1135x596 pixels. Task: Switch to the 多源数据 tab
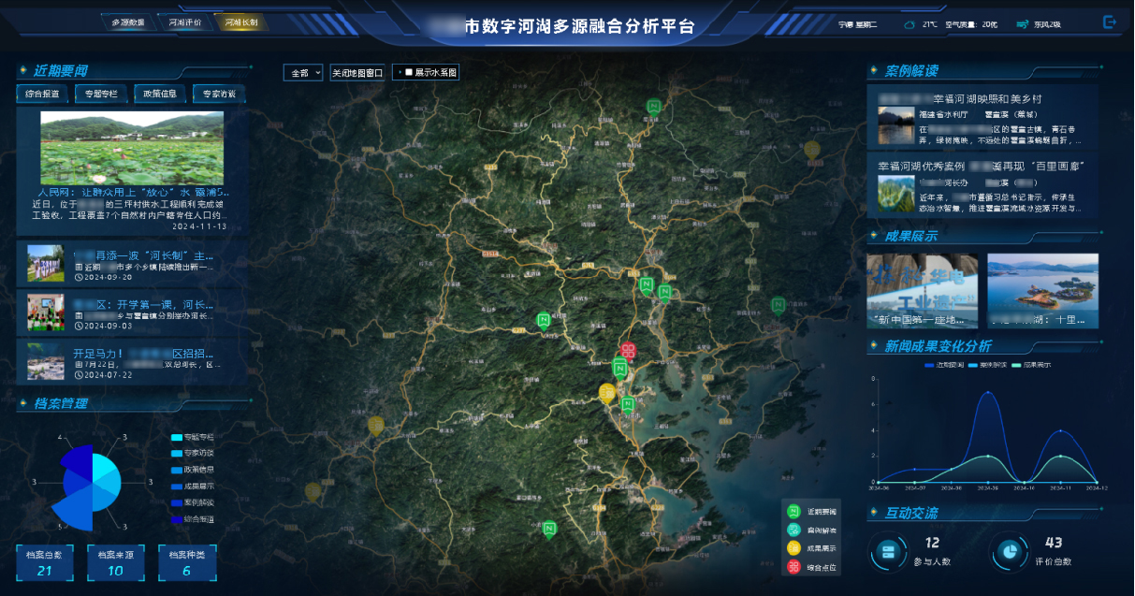pyautogui.click(x=128, y=22)
